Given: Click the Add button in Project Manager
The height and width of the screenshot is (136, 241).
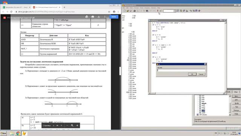Looking at the screenshot, I should pyautogui.click(x=236, y=100).
